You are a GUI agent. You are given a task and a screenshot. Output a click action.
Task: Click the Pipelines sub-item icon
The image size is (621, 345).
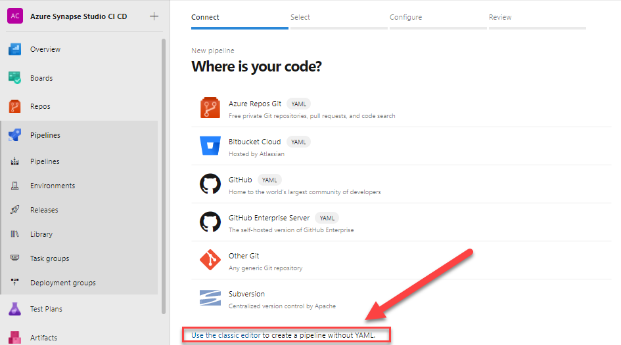[14, 161]
